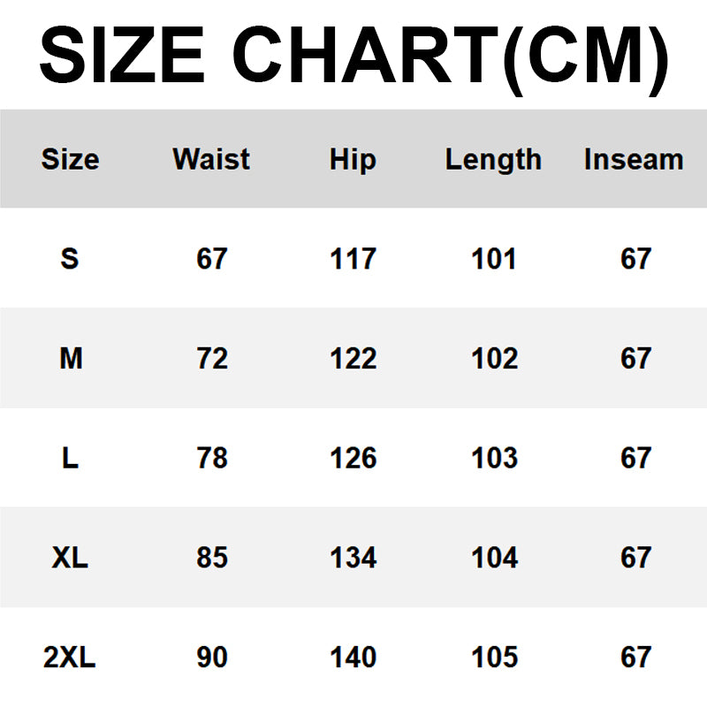Select length value 103 for size L

click(494, 459)
